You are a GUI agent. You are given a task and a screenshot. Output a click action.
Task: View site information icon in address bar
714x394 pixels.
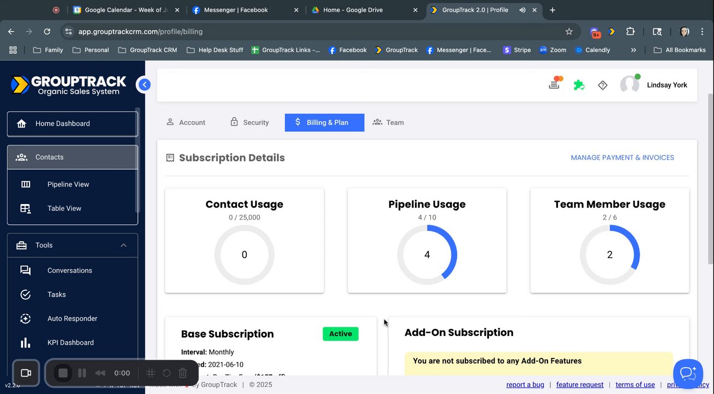click(x=68, y=32)
